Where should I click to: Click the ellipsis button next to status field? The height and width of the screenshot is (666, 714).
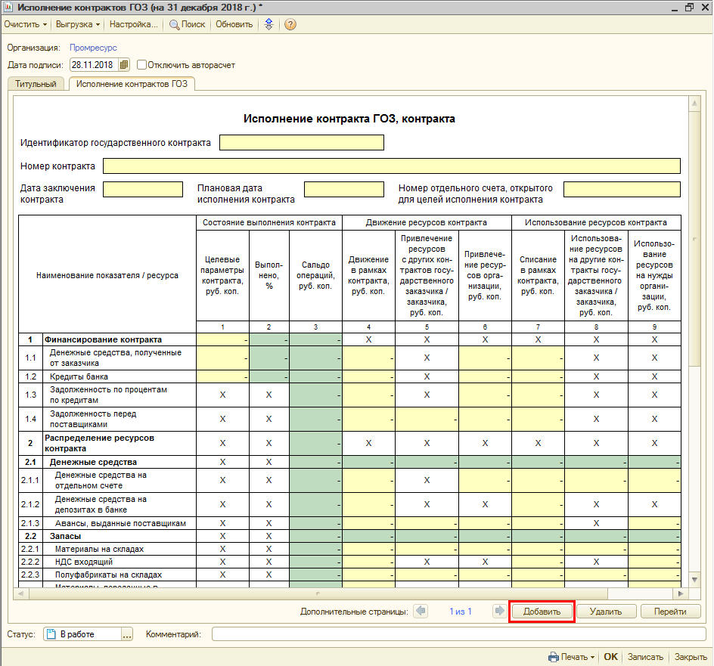point(127,634)
